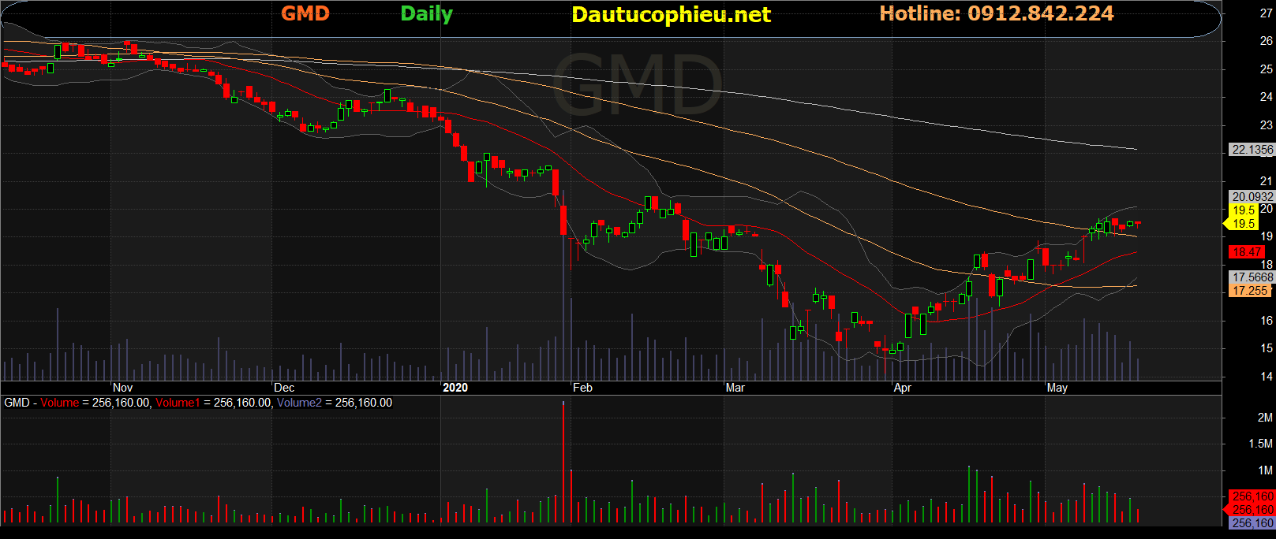This screenshot has width=1276, height=539.
Task: Click the Hotline: 0912.842.224 text
Action: (997, 13)
